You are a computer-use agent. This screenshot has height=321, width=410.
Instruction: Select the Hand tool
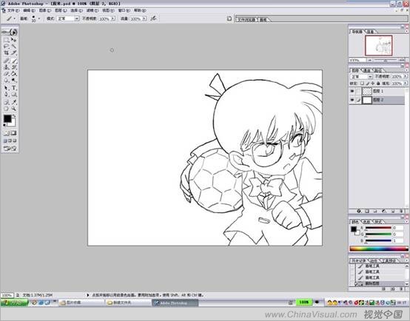click(6, 109)
